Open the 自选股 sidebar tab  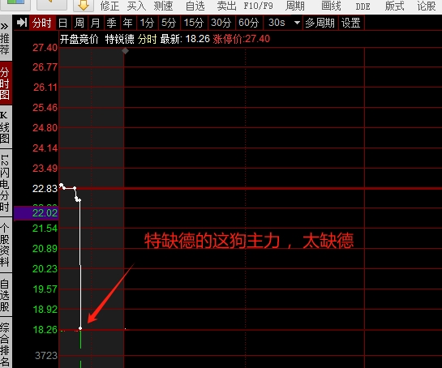pos(5,295)
